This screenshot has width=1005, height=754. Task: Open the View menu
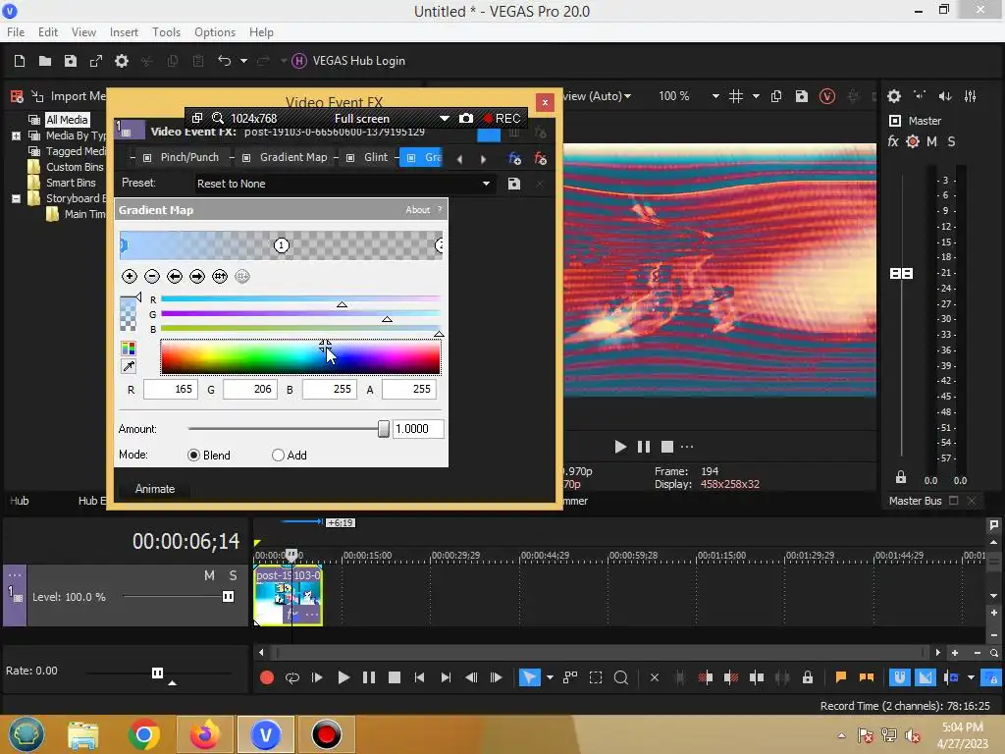point(84,32)
